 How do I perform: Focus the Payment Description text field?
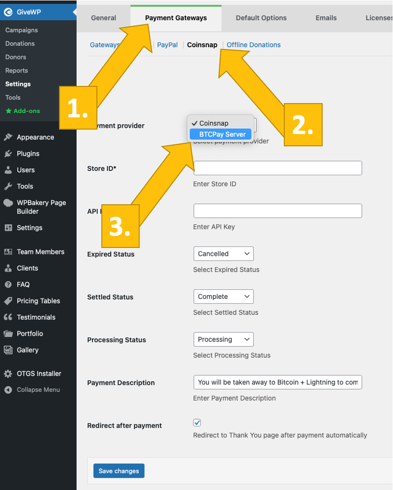coord(277,382)
